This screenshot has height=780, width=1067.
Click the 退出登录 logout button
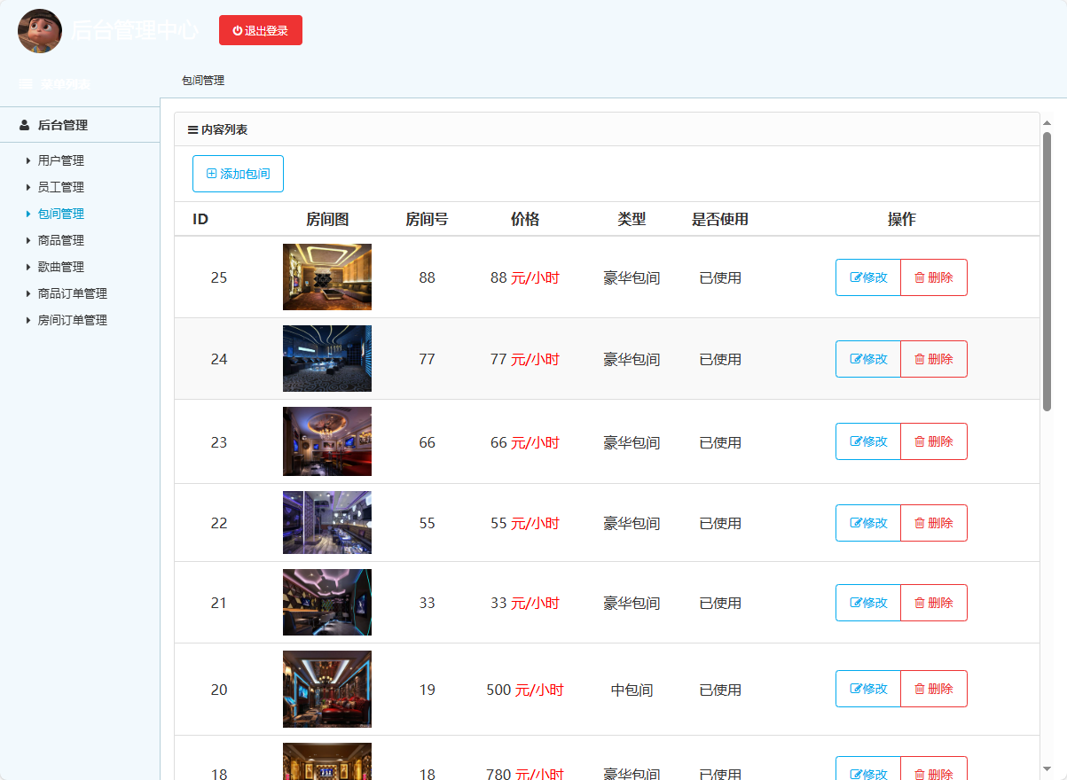tap(261, 29)
